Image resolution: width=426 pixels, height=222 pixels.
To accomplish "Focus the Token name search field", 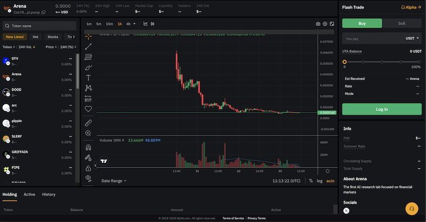I will click(x=39, y=26).
